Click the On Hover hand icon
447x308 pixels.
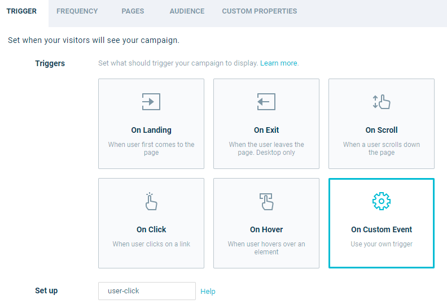[266, 201]
